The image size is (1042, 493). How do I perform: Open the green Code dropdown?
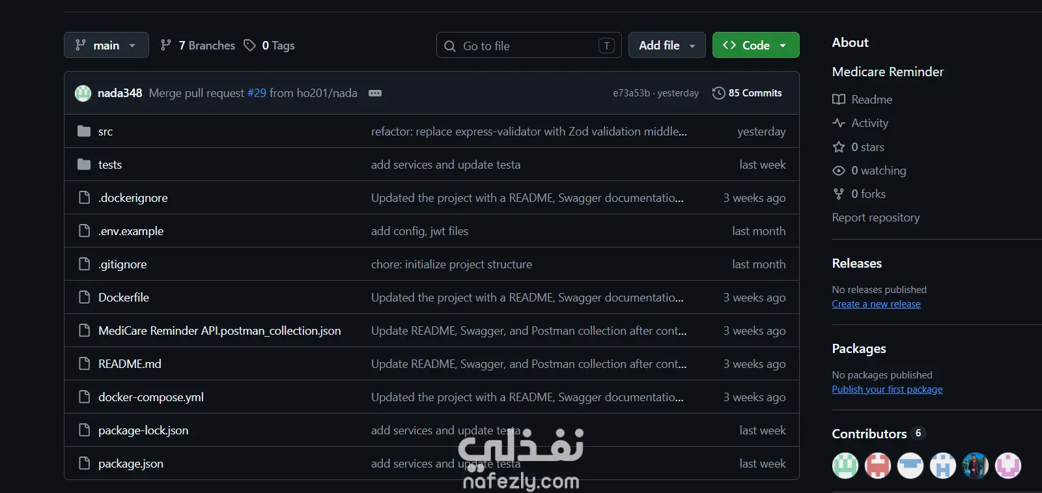755,45
